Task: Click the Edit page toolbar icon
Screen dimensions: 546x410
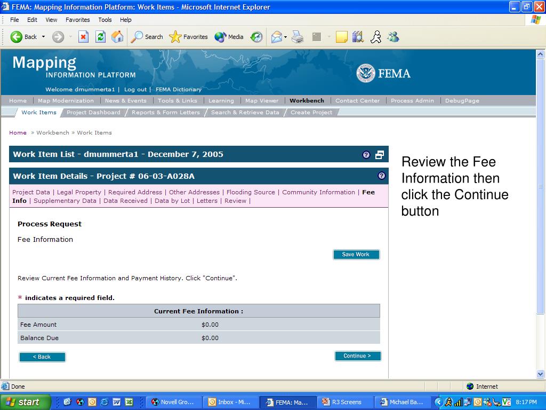Action: pyautogui.click(x=317, y=37)
